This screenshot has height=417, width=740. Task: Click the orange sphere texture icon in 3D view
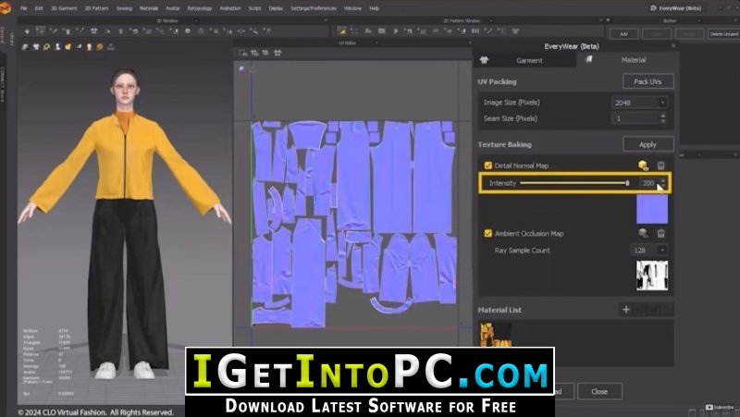click(100, 47)
